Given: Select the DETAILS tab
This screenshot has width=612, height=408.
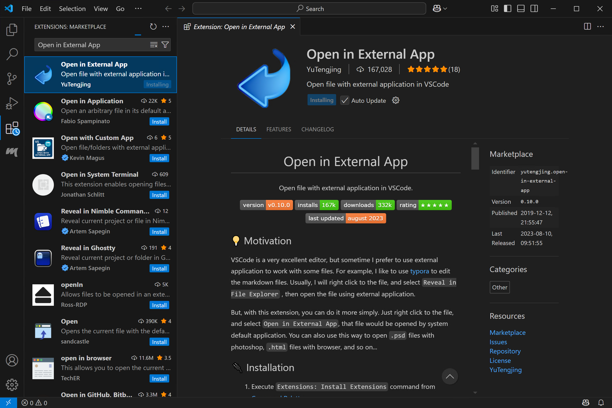Looking at the screenshot, I should [x=246, y=129].
